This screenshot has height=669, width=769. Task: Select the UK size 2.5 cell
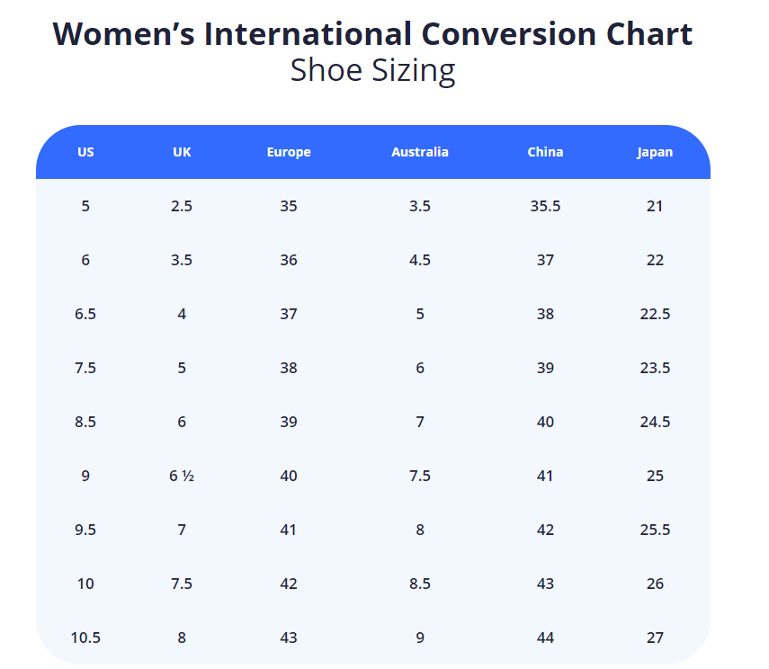(x=182, y=206)
